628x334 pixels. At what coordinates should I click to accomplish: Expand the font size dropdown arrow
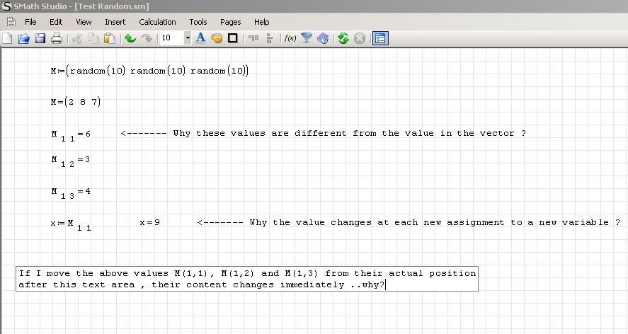[188, 38]
